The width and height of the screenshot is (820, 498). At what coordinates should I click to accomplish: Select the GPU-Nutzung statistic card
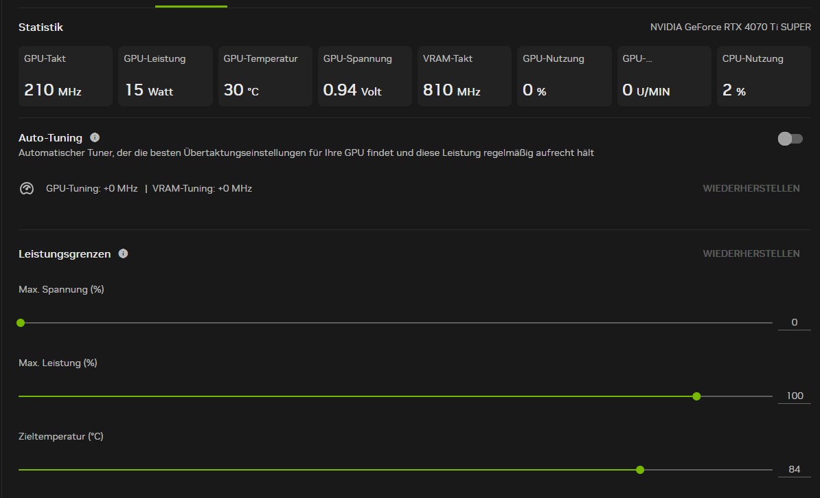coord(565,76)
